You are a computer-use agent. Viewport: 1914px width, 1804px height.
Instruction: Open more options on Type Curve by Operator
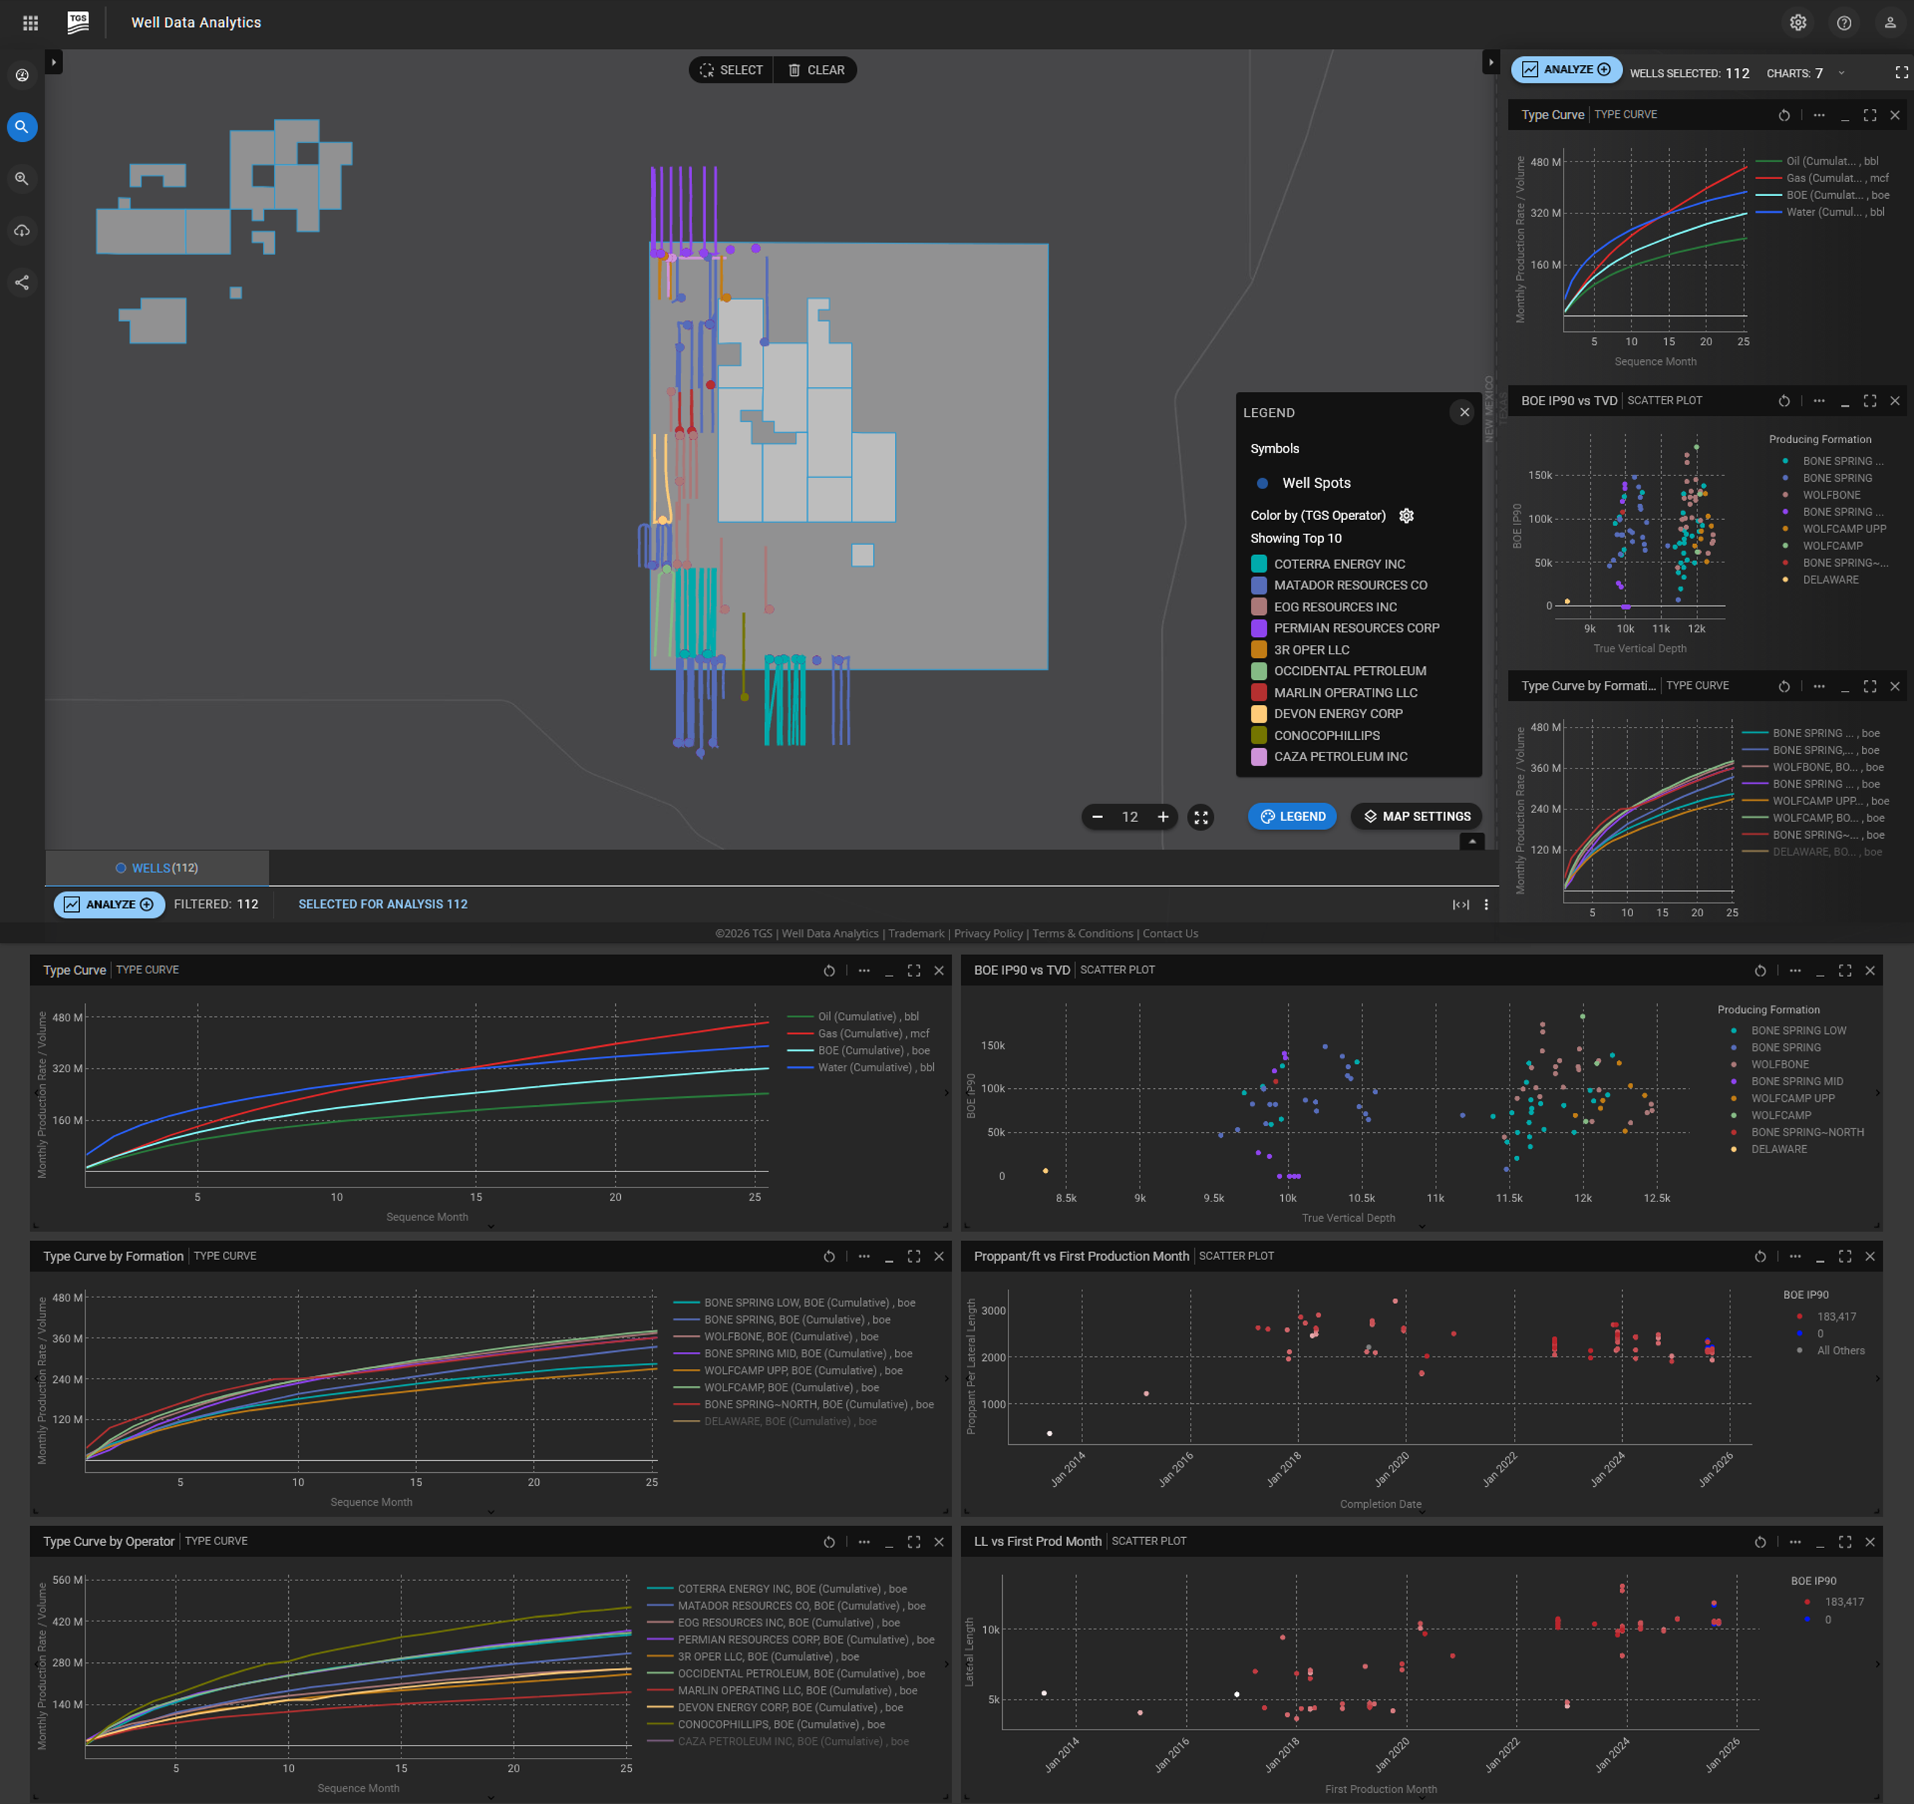point(864,1541)
